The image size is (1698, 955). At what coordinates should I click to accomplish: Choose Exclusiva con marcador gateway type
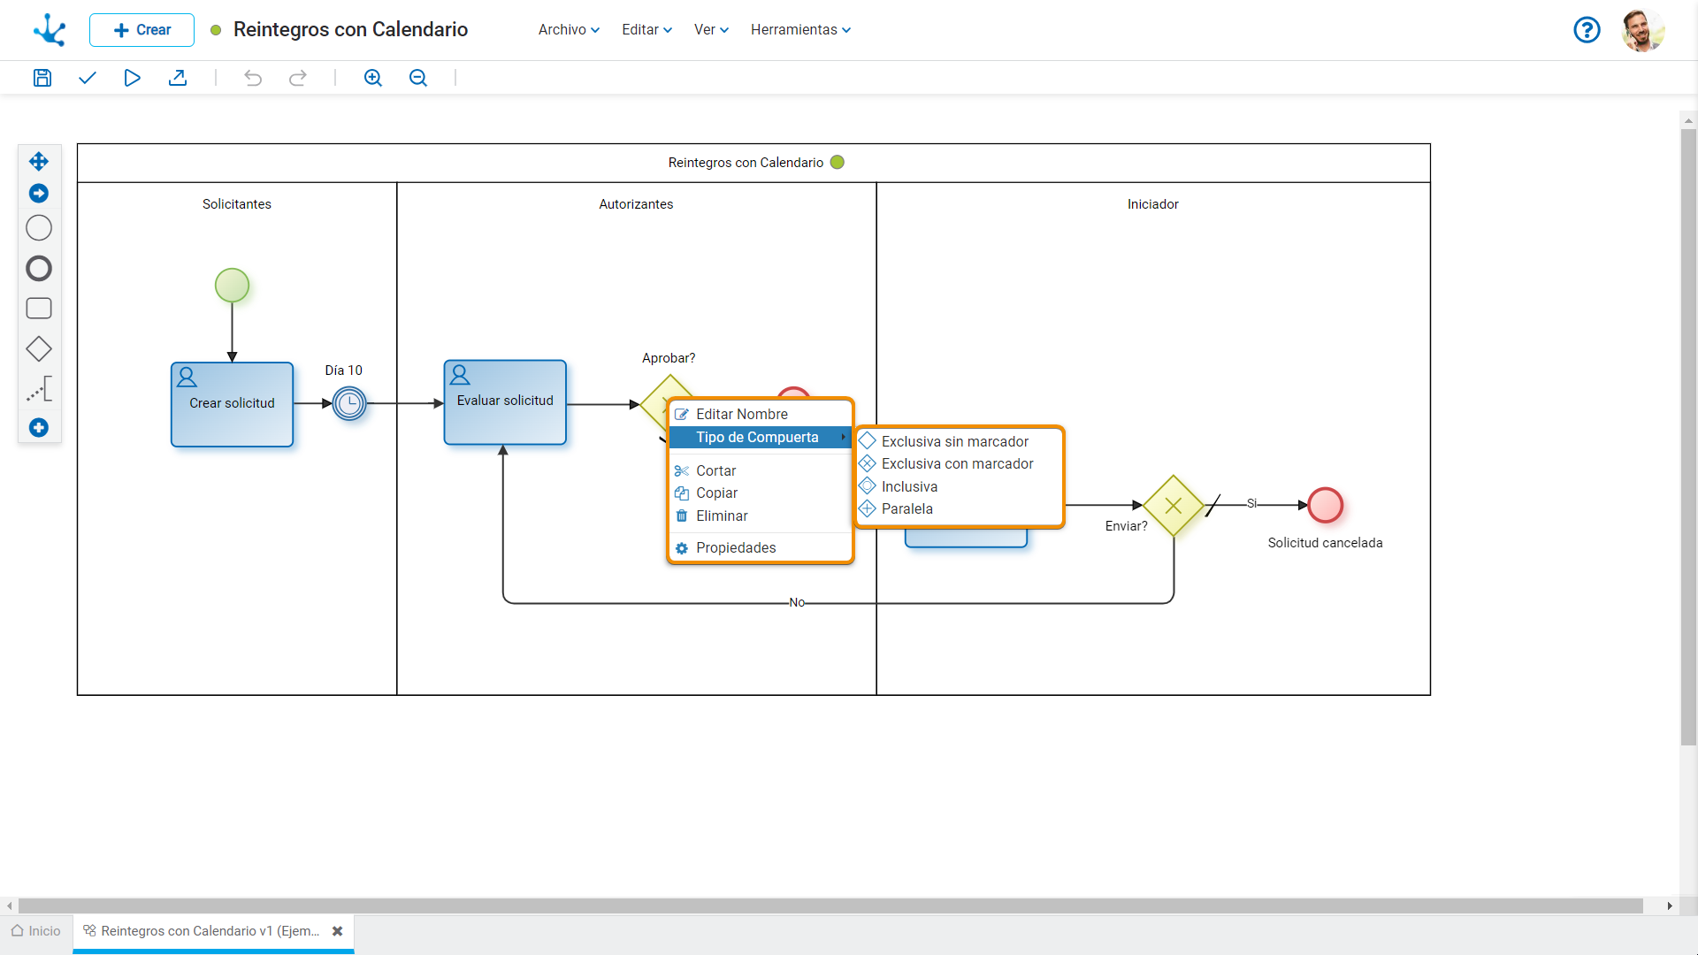point(957,463)
